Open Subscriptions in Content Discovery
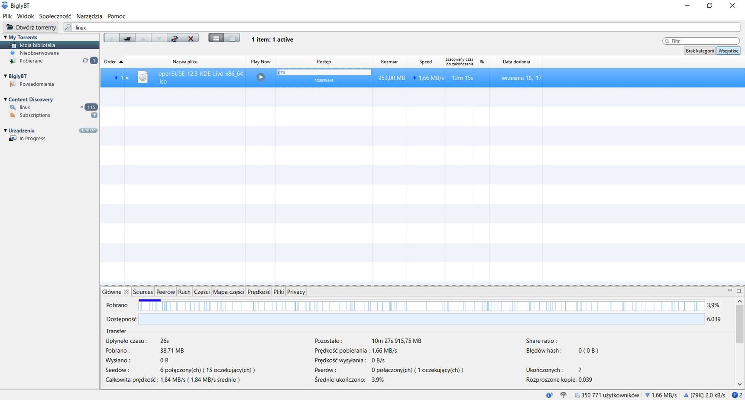745x400 pixels. [x=35, y=115]
